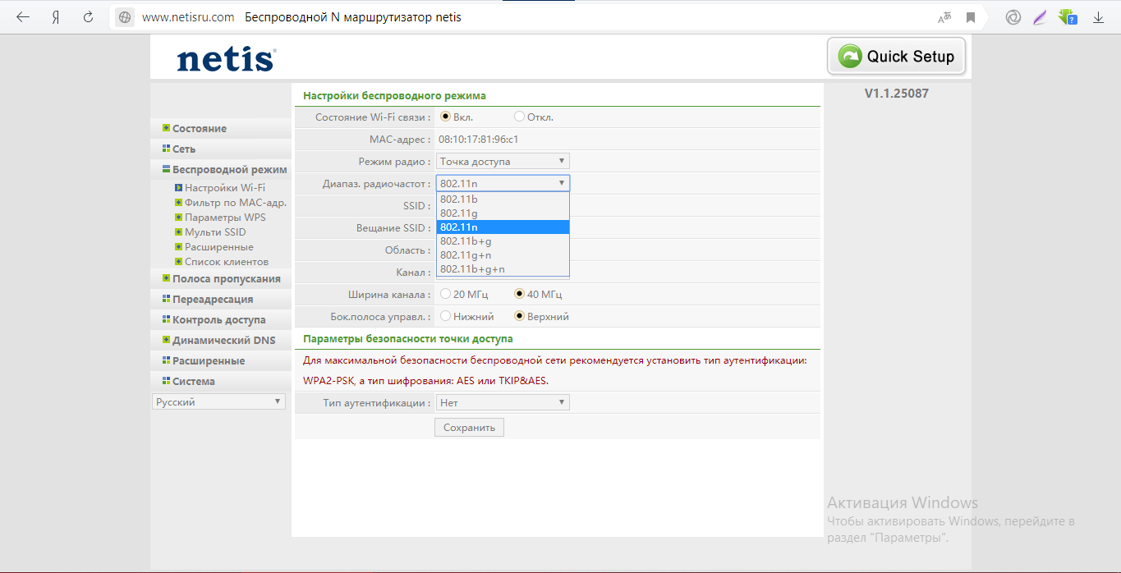Image resolution: width=1121 pixels, height=573 pixels.
Task: Select 40 МГц channel width
Action: 519,294
